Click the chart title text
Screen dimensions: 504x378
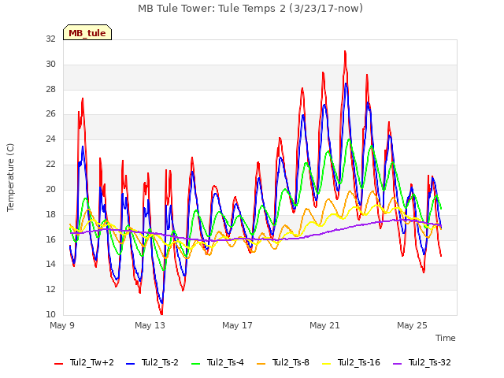click(x=250, y=9)
